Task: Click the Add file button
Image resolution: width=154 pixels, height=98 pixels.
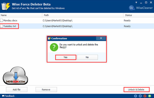Action: pyautogui.click(x=17, y=89)
